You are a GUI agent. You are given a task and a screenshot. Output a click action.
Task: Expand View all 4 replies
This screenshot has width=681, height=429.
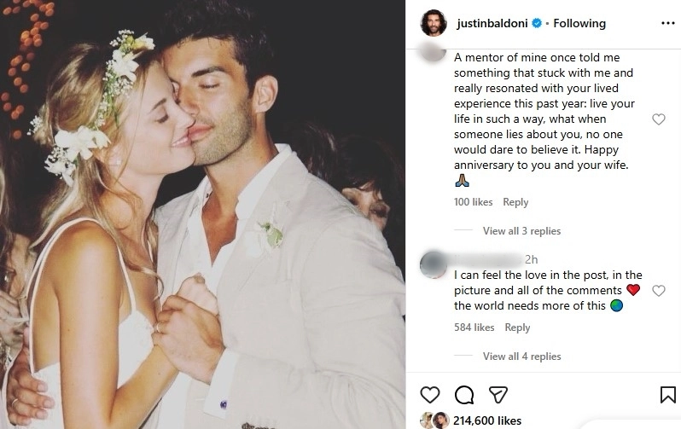521,357
